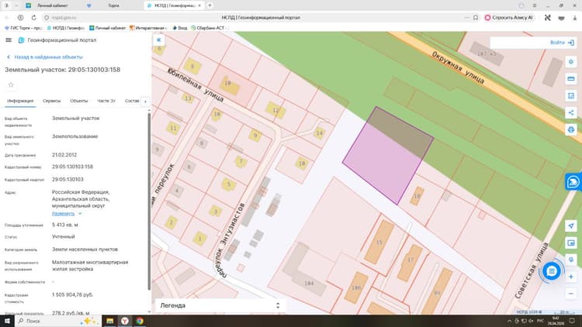Switch to the Объекты tab
The image size is (582, 327).
(x=79, y=101)
